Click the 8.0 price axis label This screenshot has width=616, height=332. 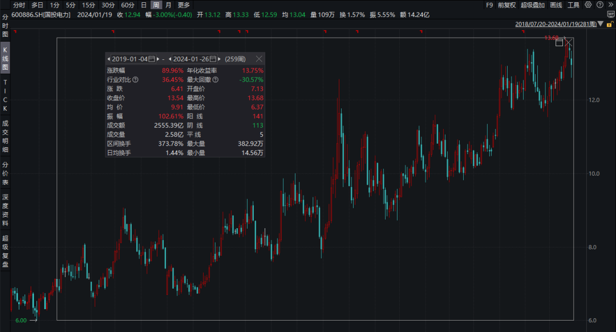click(593, 247)
